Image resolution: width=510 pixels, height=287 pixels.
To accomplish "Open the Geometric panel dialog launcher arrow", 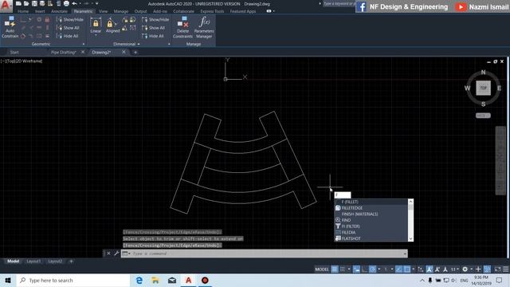I will click(84, 44).
